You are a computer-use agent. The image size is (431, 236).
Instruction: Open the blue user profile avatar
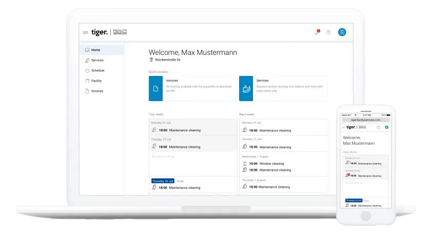[342, 32]
